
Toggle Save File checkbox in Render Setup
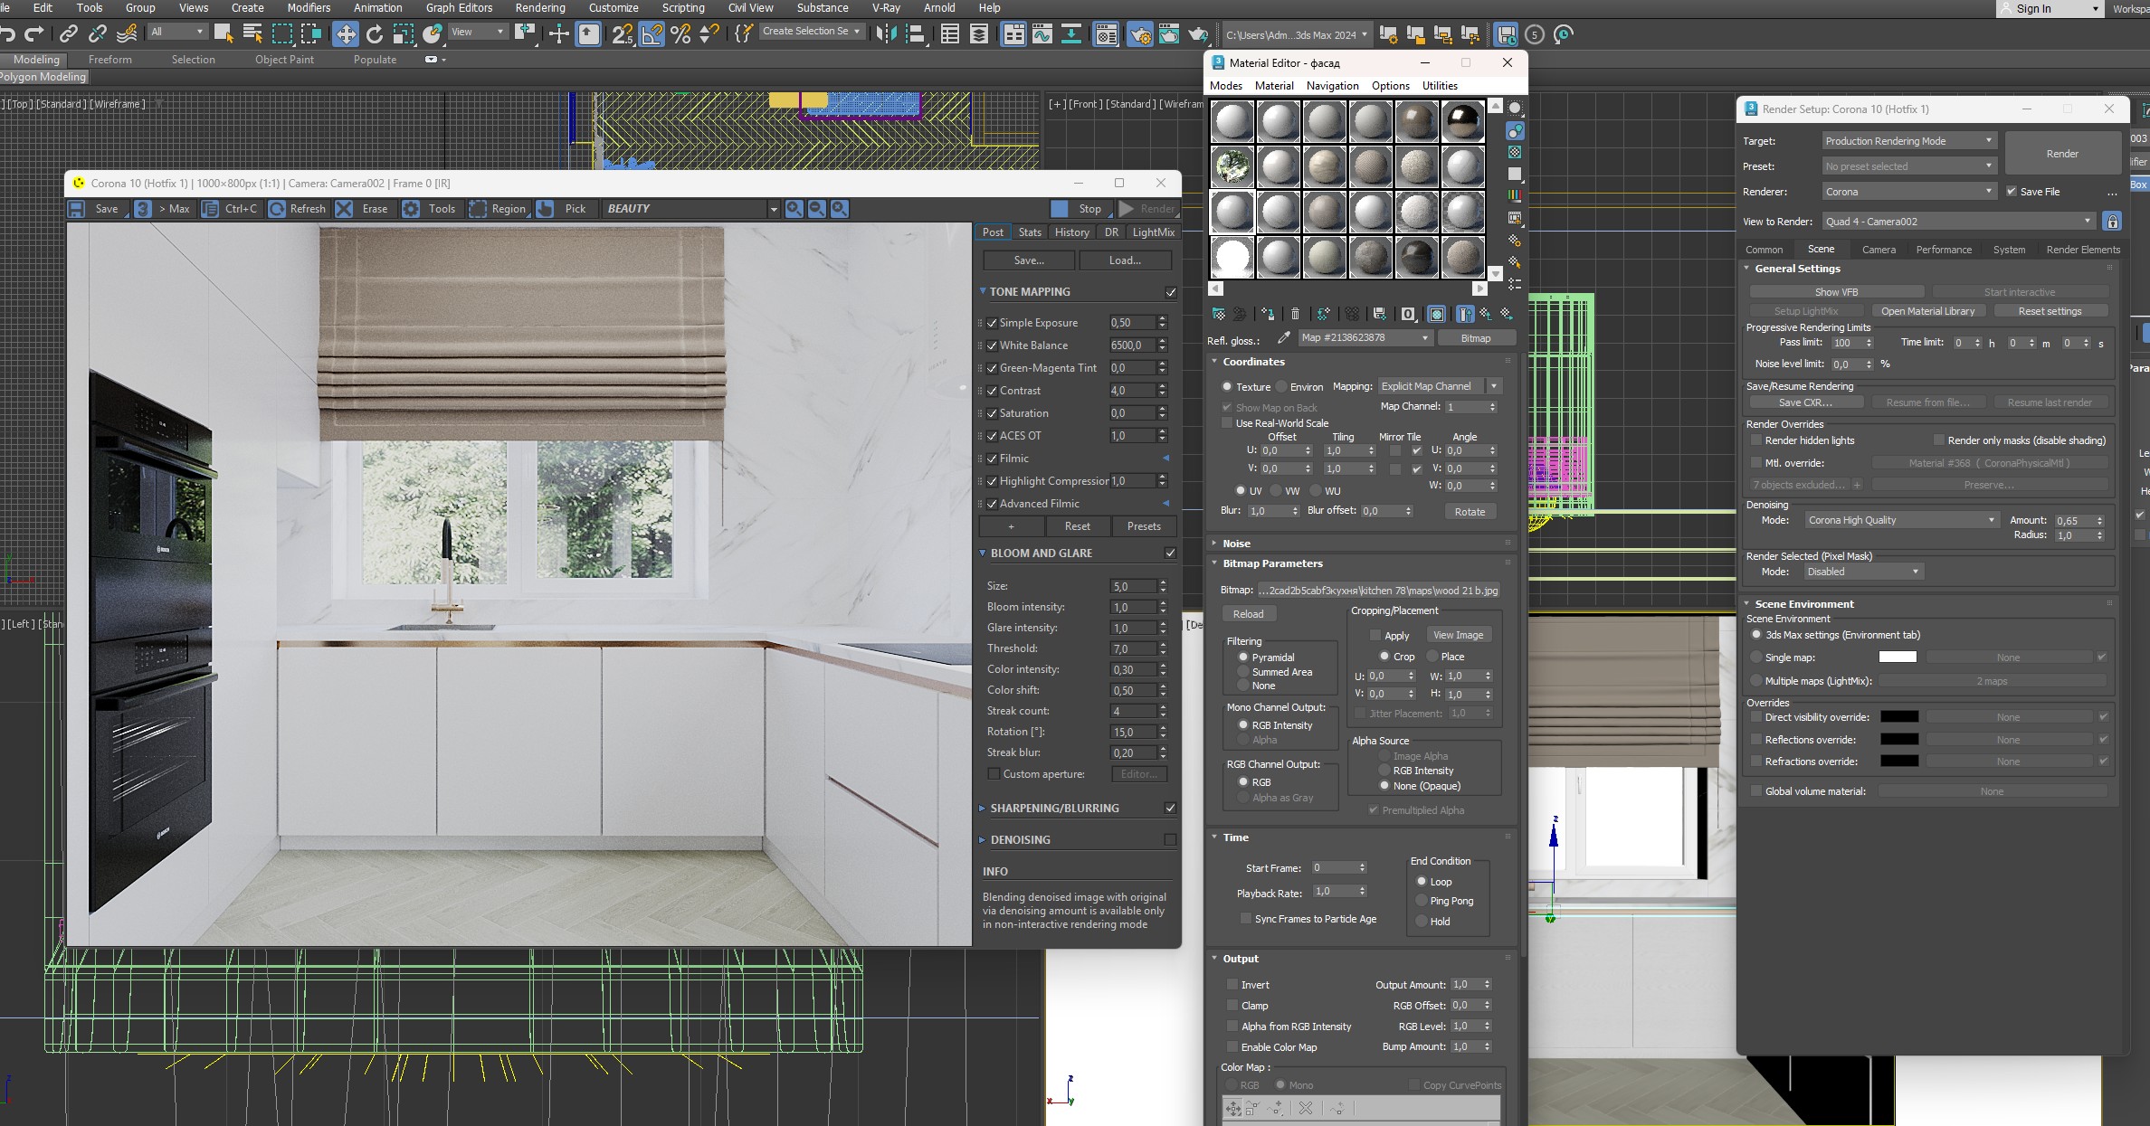coord(2012,192)
